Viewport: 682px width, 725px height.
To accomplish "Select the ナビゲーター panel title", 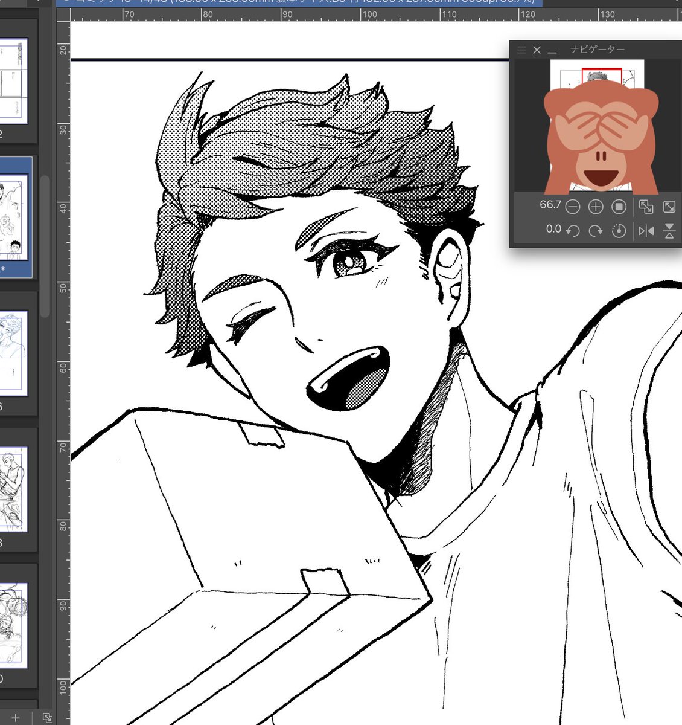I will pos(598,50).
